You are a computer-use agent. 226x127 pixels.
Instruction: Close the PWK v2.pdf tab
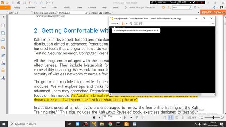(85, 13)
